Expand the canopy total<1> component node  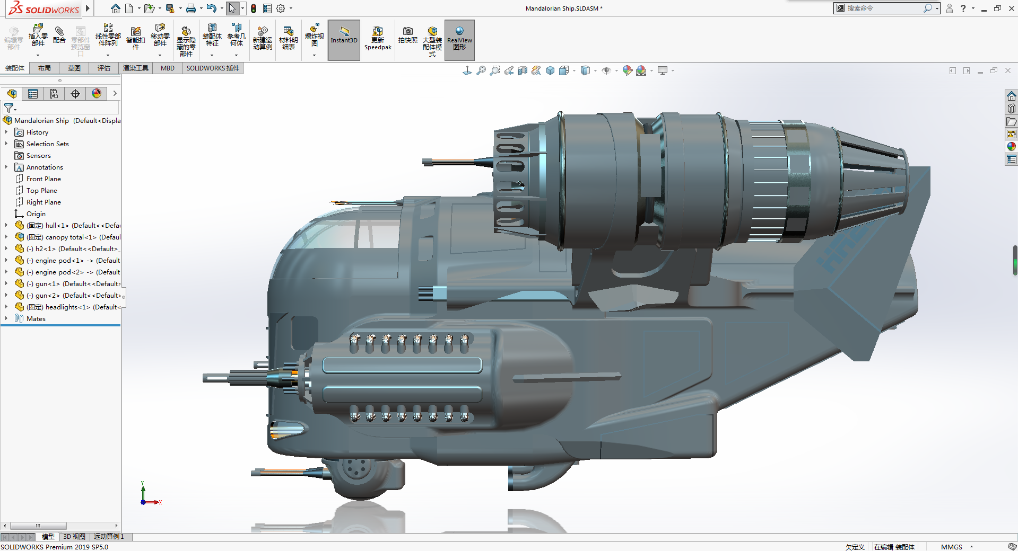point(6,237)
